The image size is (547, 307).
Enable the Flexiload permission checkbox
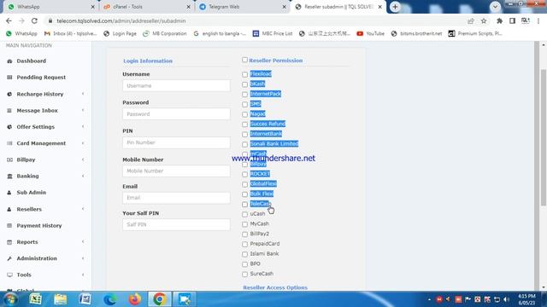245,74
